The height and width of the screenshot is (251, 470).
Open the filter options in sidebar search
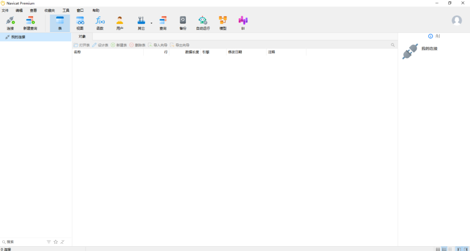49,242
